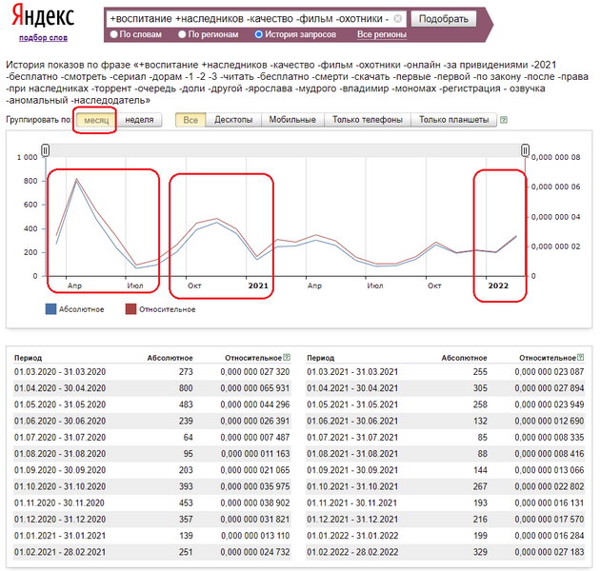This screenshot has width=600, height=571.
Task: Switch to the Десктопы tab
Action: click(233, 121)
